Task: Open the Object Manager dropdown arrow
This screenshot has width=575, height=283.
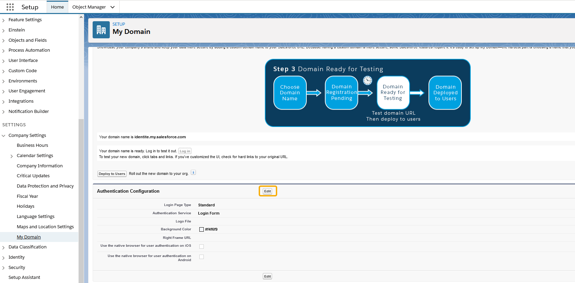Action: (113, 7)
